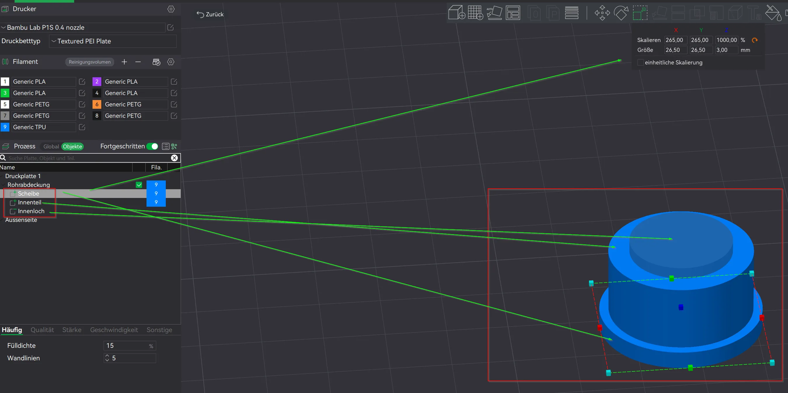Open the Stärke settings tab

tap(72, 330)
